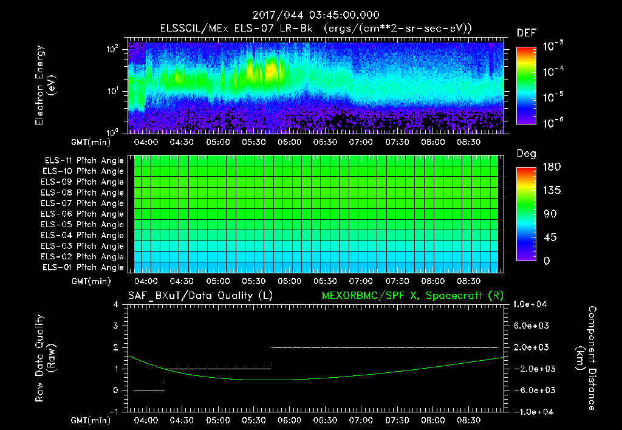622x430 pixels.
Task: Select the ELS-07 Pitch Angle label
Action: 82,203
